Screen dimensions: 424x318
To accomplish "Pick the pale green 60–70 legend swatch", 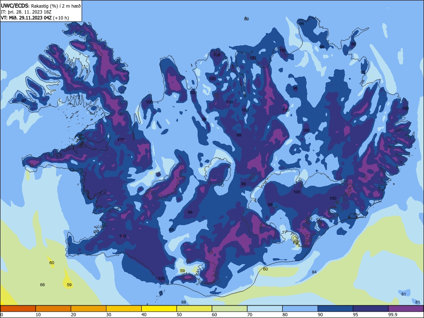I will point(229,309).
